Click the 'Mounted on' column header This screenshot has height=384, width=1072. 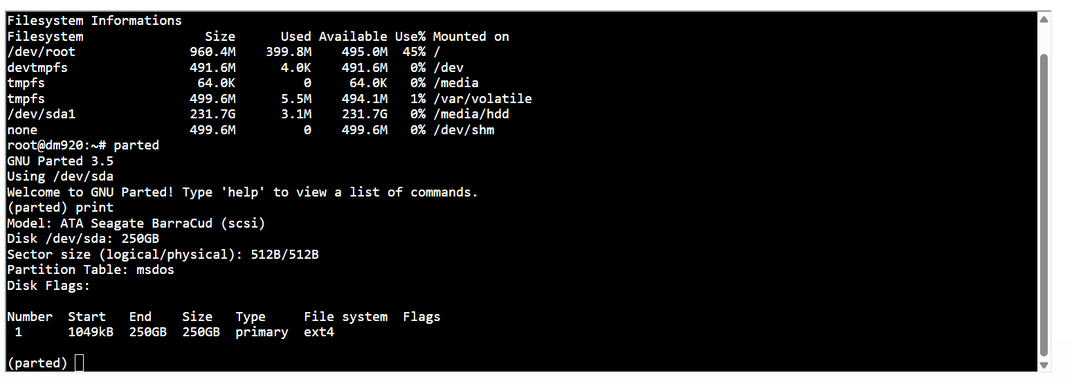(x=471, y=37)
